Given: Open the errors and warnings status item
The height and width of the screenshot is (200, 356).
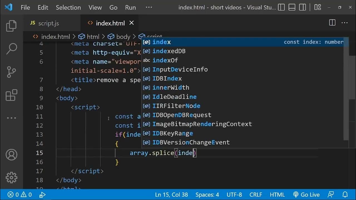Looking at the screenshot, I should coord(20,194).
